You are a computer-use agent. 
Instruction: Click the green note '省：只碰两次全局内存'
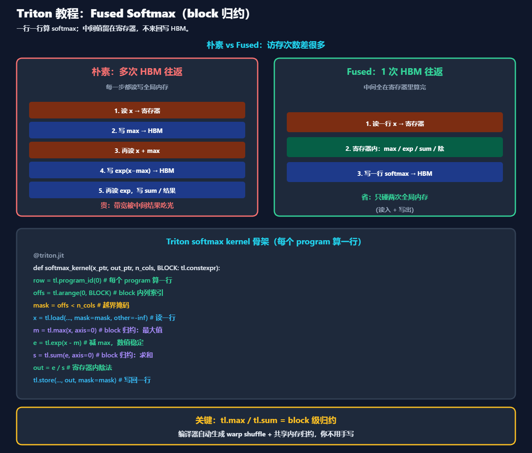click(395, 197)
